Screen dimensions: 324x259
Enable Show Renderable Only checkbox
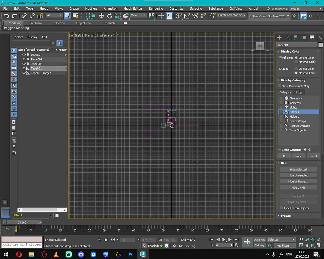tap(279, 86)
